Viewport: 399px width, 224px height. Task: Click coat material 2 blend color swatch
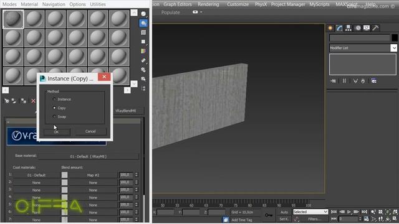[64, 182]
